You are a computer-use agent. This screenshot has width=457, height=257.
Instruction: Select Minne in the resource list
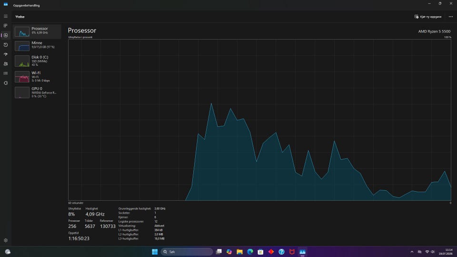pyautogui.click(x=37, y=46)
